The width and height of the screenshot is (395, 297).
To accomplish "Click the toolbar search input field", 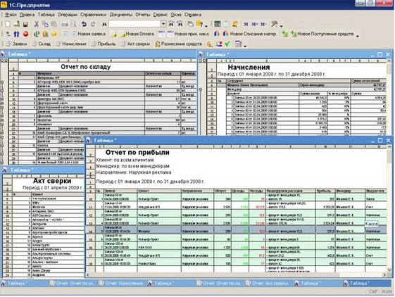I will pyautogui.click(x=134, y=24).
